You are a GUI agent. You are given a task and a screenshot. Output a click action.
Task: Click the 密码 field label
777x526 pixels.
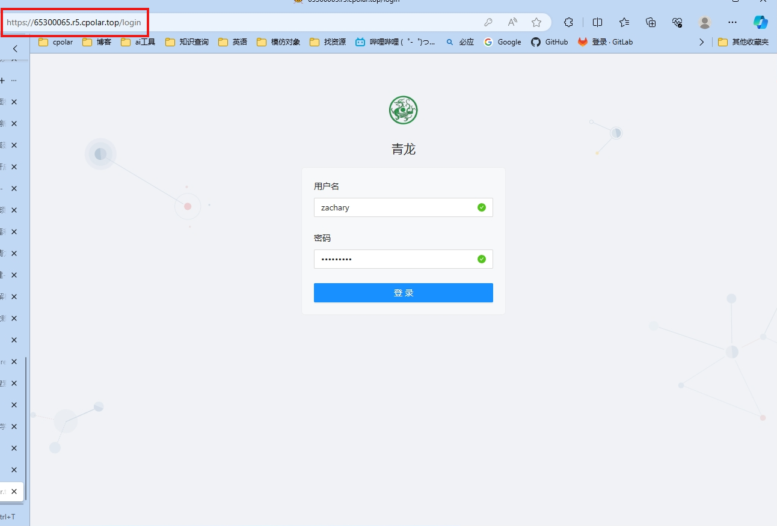click(x=322, y=238)
